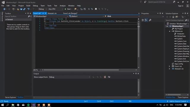Open the Edit menu
The width and height of the screenshot is (190, 107).
(8, 6)
